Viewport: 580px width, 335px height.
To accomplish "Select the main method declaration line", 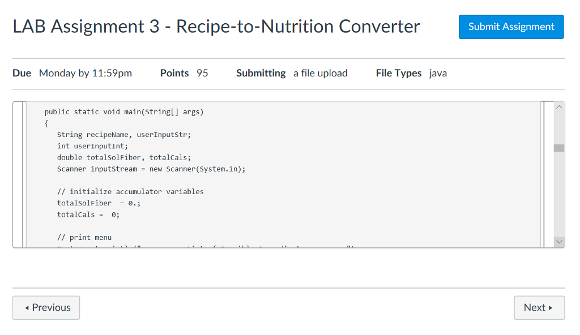I will [125, 111].
